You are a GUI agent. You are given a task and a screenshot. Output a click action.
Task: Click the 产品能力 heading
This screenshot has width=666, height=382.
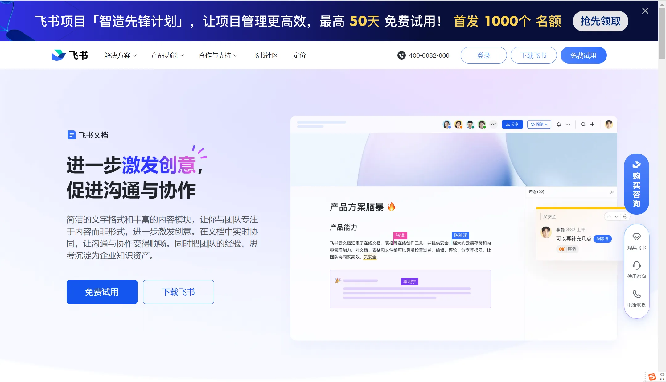coord(343,228)
